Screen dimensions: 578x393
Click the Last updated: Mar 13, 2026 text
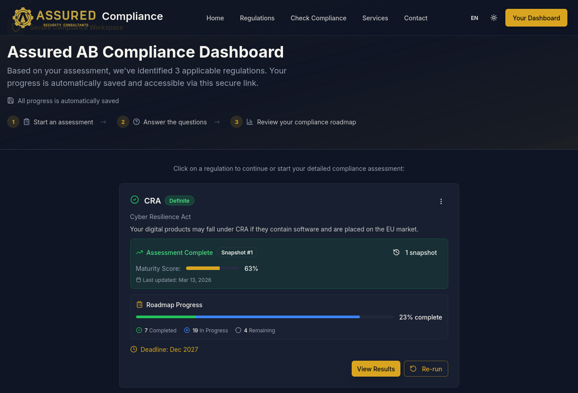[177, 280]
